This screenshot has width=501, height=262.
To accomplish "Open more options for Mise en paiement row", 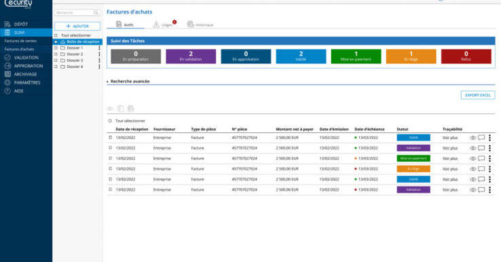I will pos(490,158).
